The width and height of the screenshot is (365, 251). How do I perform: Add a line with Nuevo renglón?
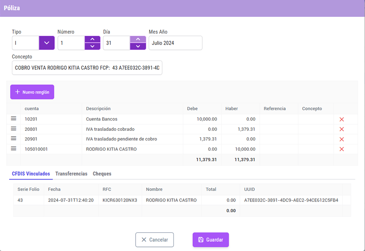coord(32,92)
